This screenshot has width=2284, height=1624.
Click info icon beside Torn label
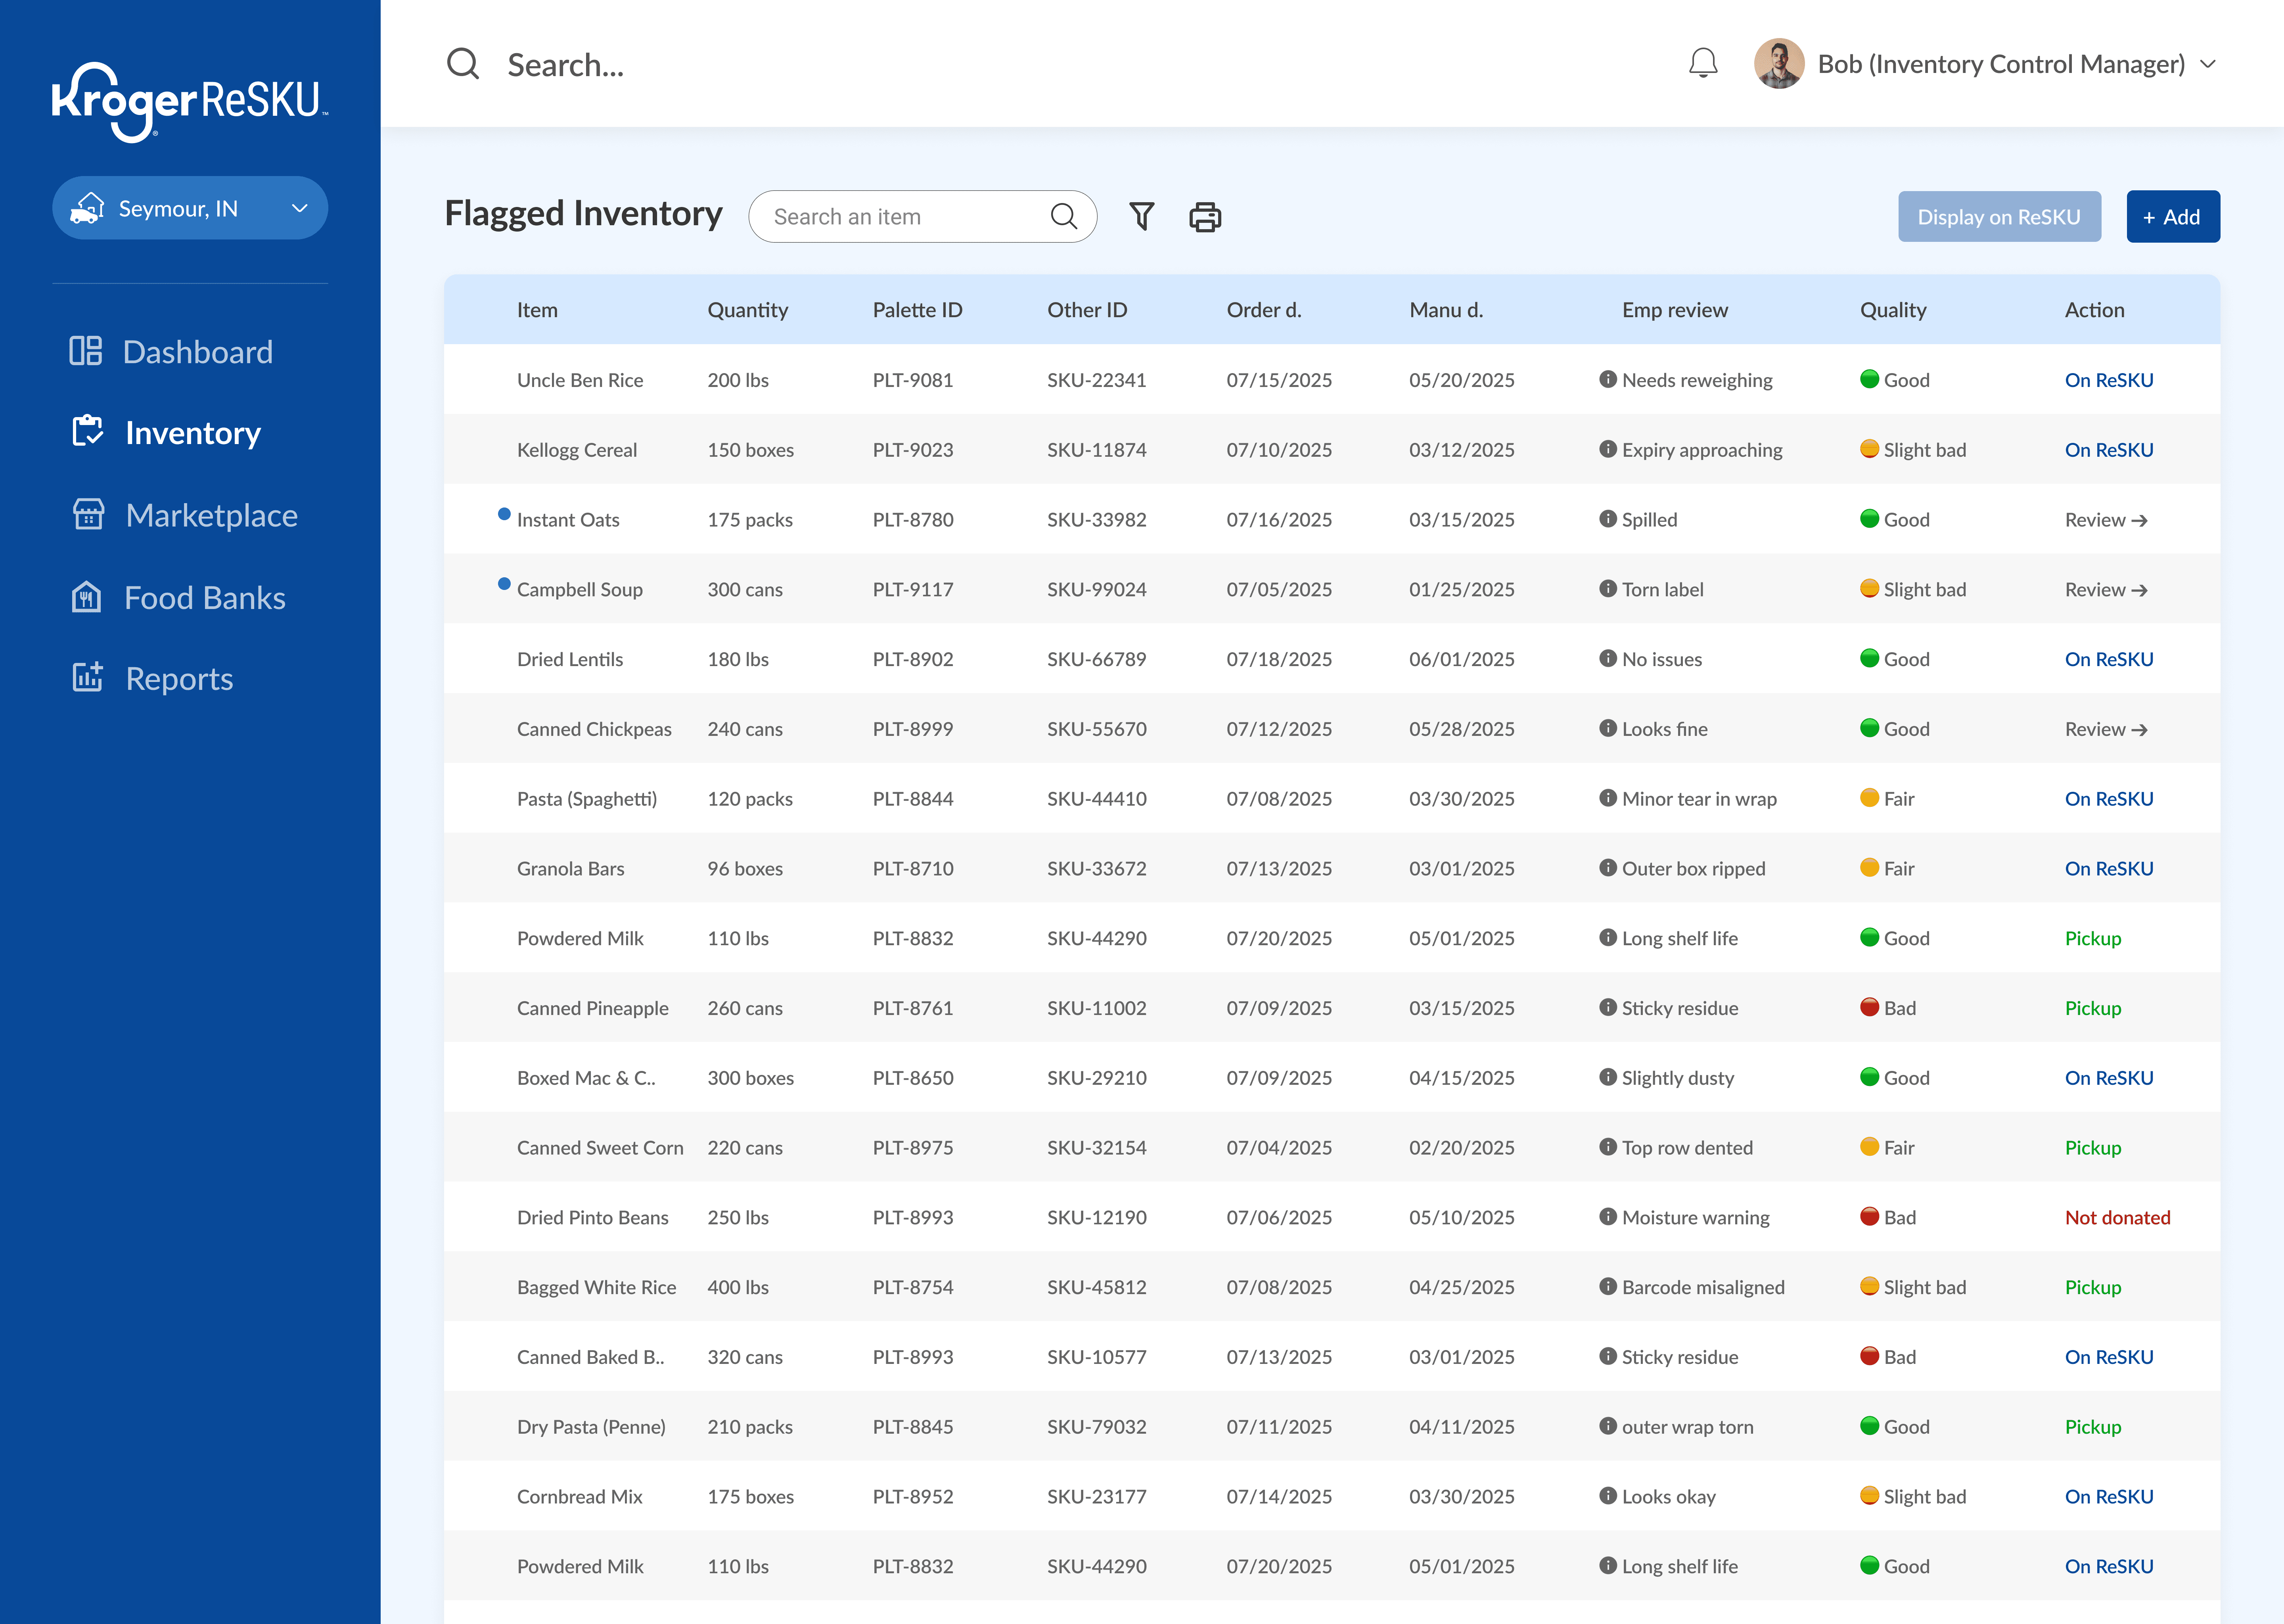point(1607,588)
